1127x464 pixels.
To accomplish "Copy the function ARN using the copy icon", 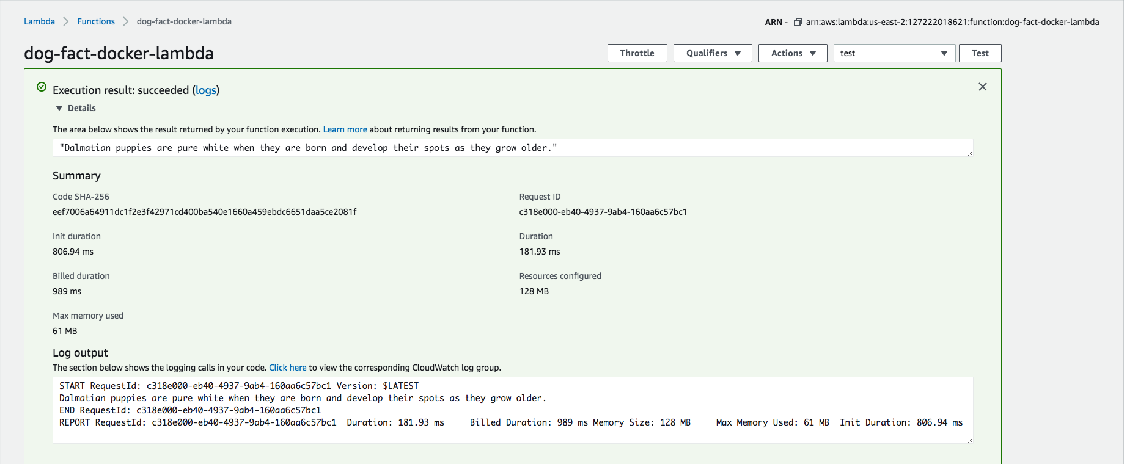I will click(798, 22).
